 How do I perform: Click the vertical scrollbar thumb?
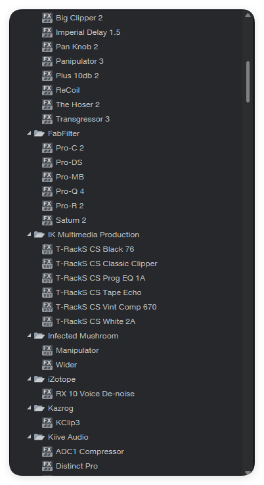(x=248, y=81)
